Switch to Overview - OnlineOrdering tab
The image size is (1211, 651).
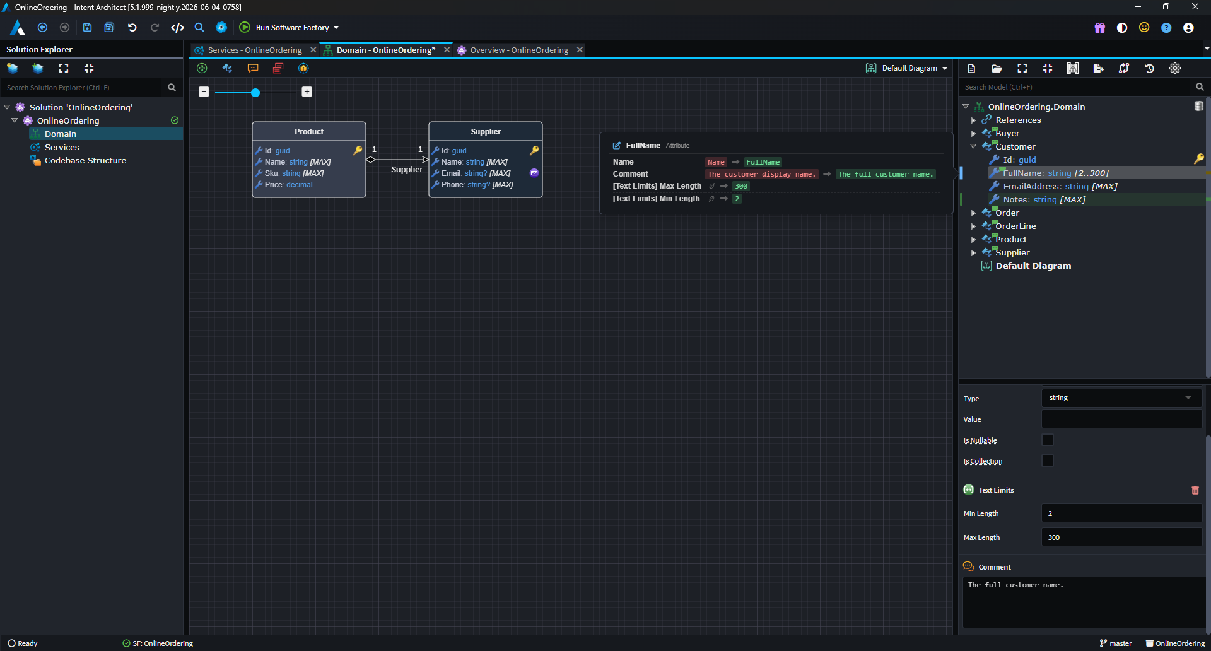(518, 50)
